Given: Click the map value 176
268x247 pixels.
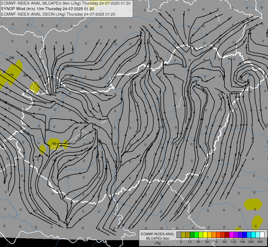Looking at the screenshot, I should [11, 75].
